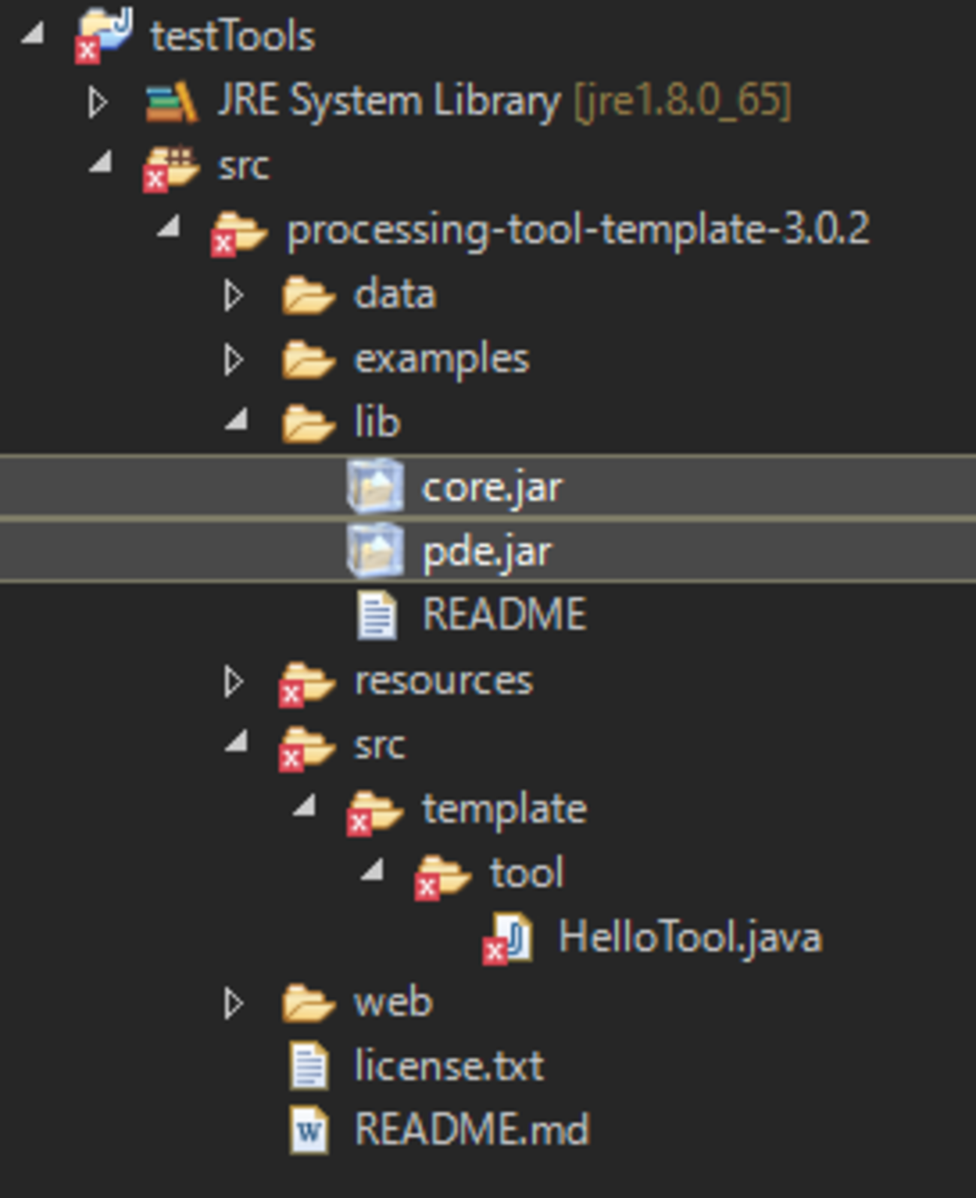Select the tool package label

[x=526, y=873]
